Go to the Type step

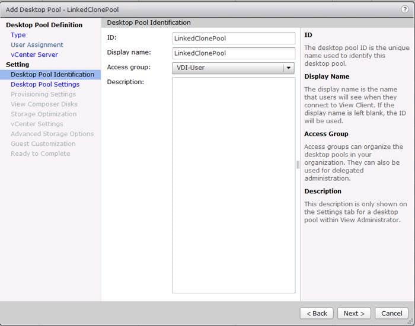(x=18, y=35)
